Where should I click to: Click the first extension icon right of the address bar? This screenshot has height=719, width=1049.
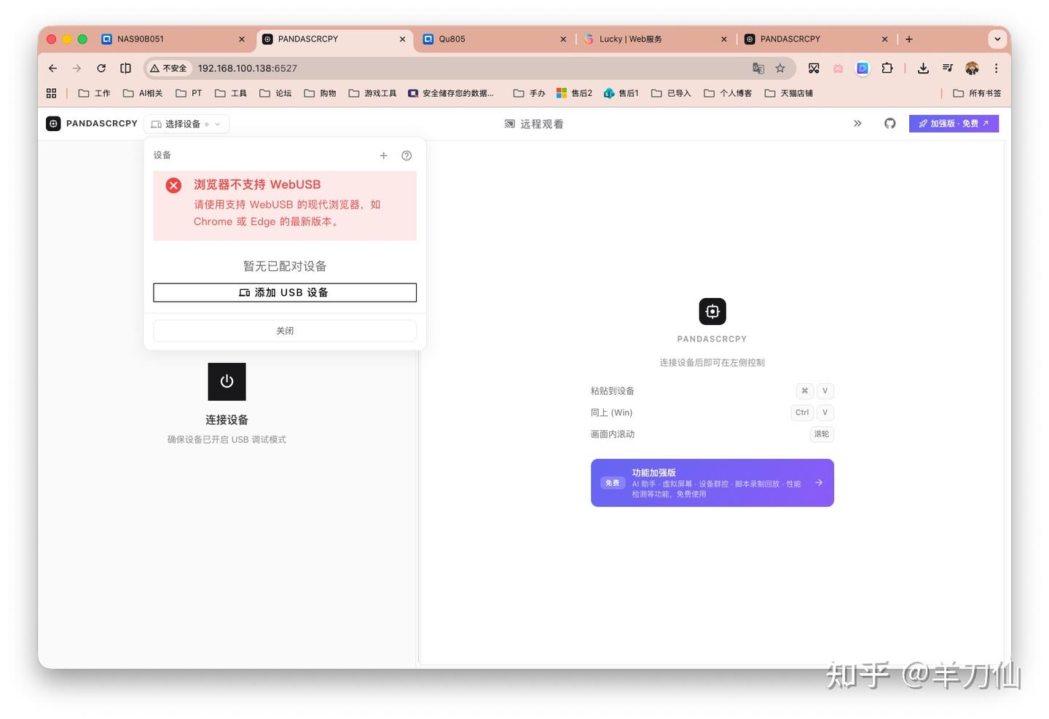(814, 68)
